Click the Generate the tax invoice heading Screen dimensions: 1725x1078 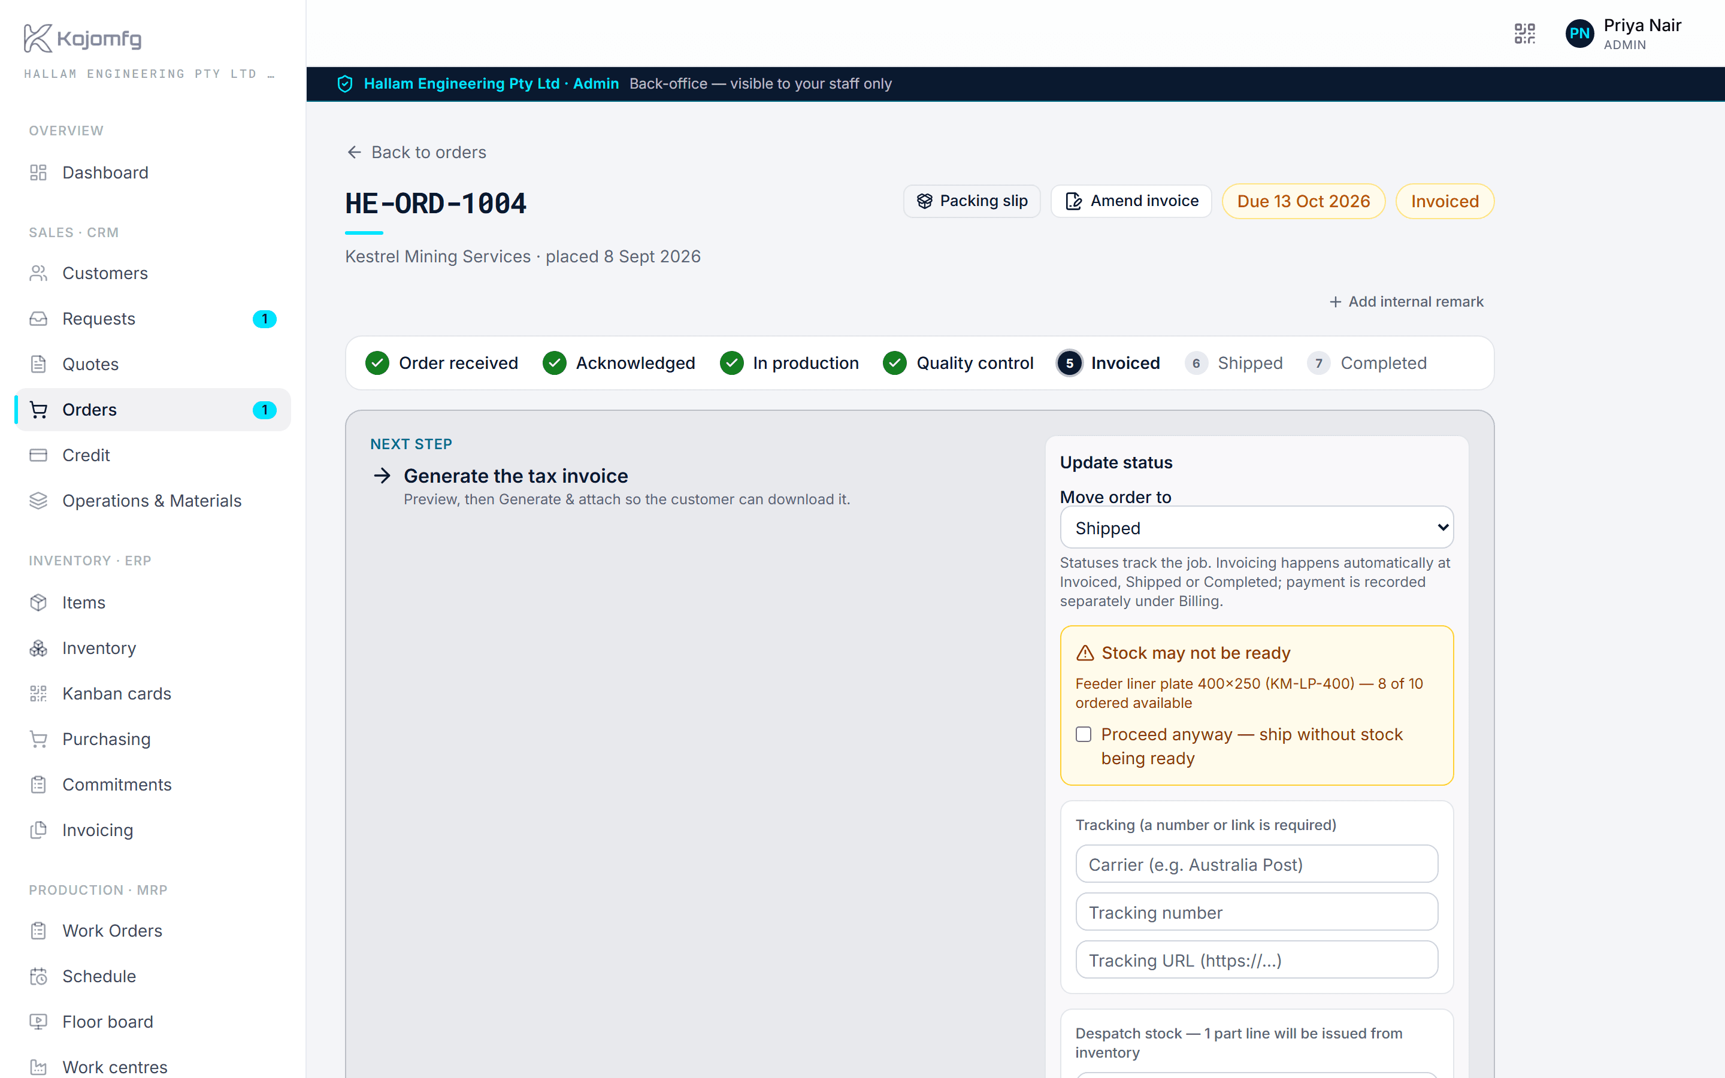pos(516,476)
